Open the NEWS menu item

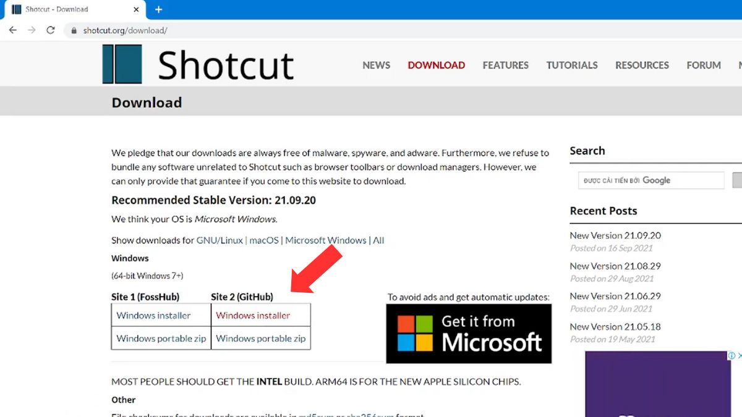pos(376,65)
